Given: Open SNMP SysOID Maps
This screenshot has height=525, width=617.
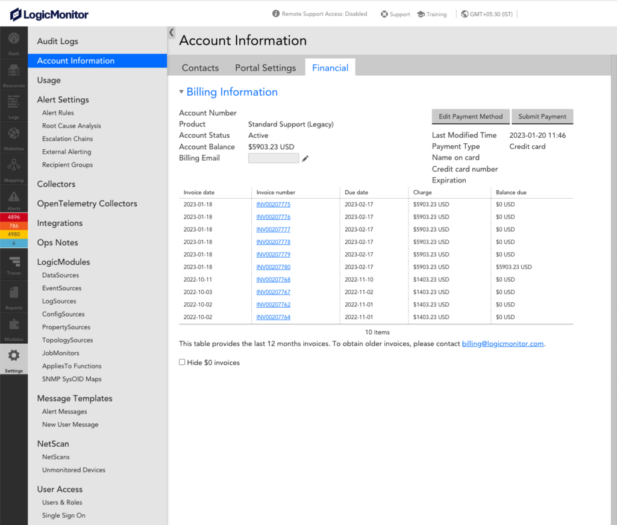Looking at the screenshot, I should point(72,379).
